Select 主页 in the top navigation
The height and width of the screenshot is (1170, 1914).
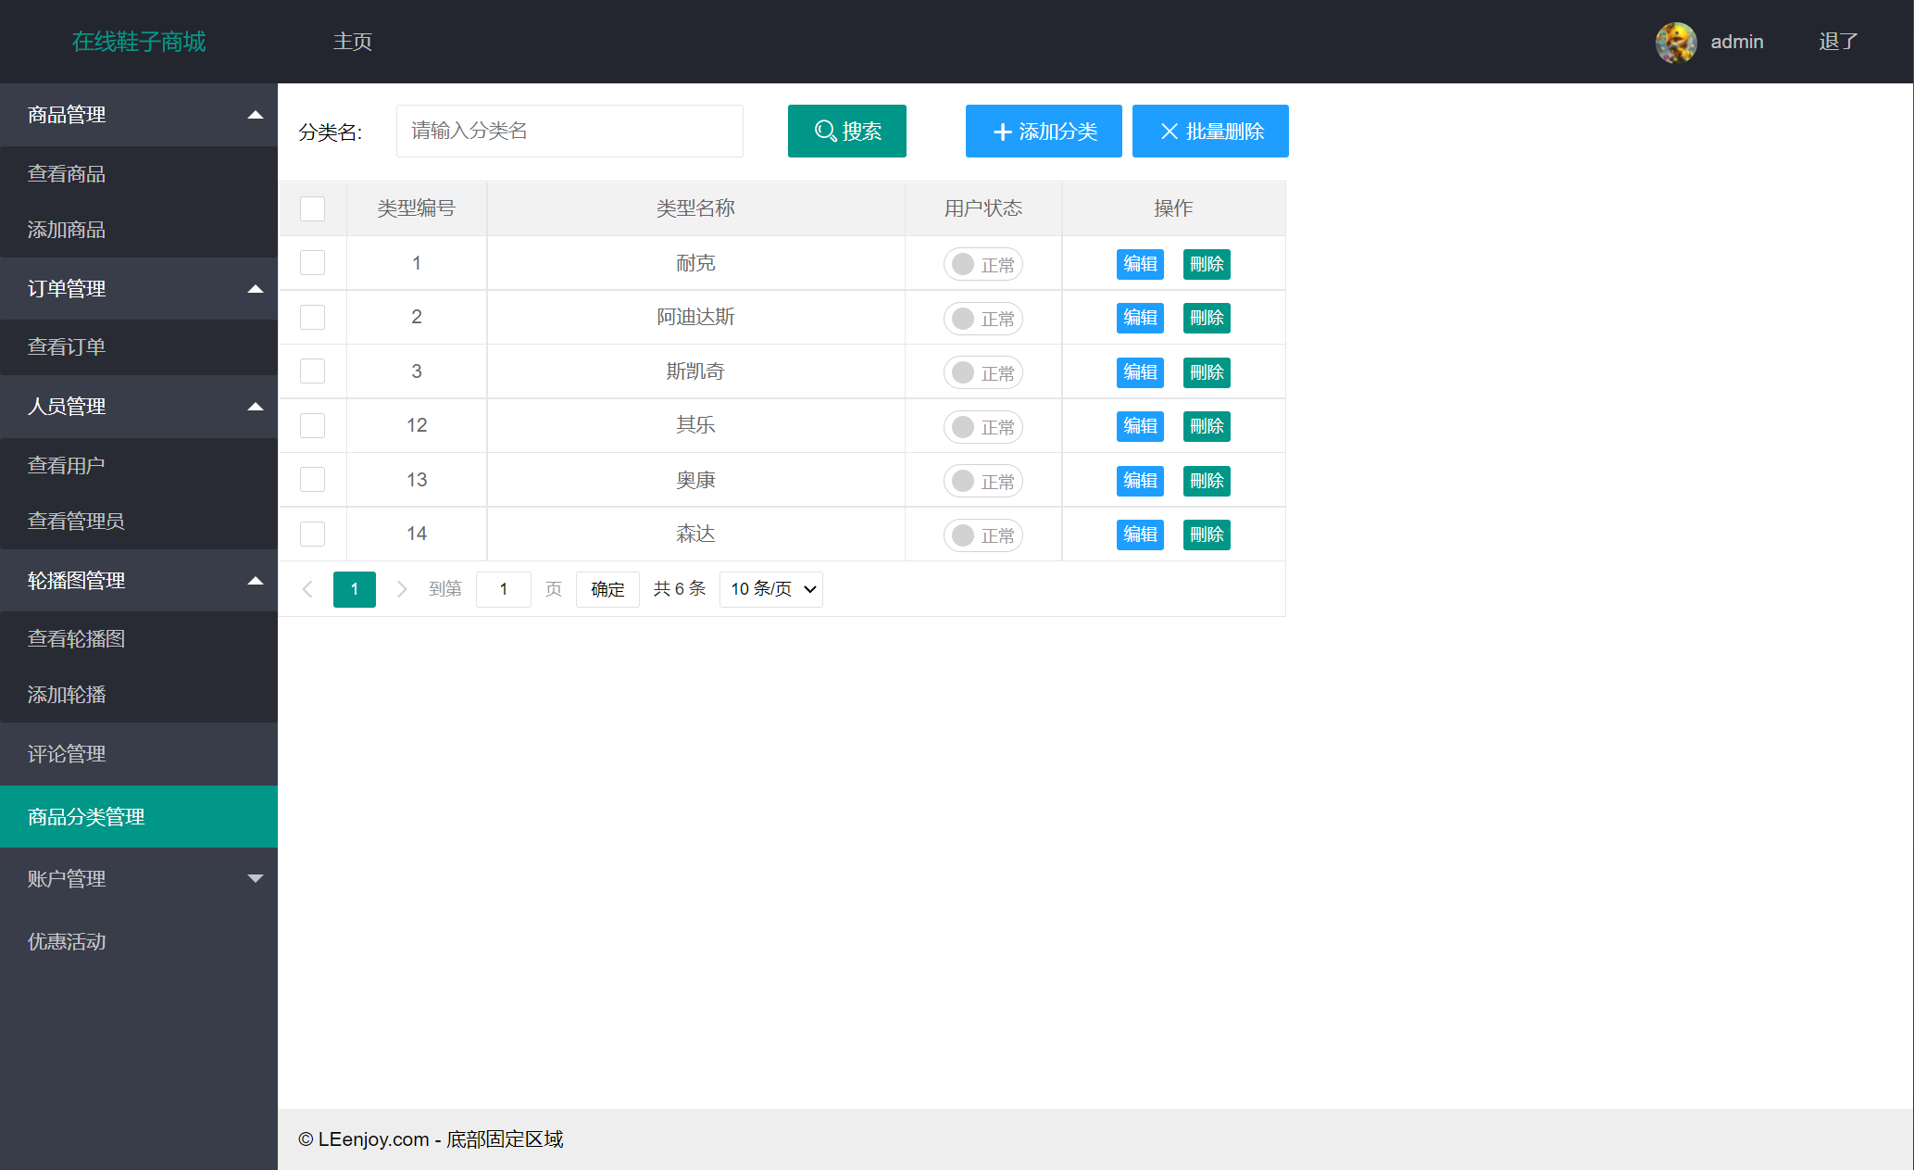353,42
